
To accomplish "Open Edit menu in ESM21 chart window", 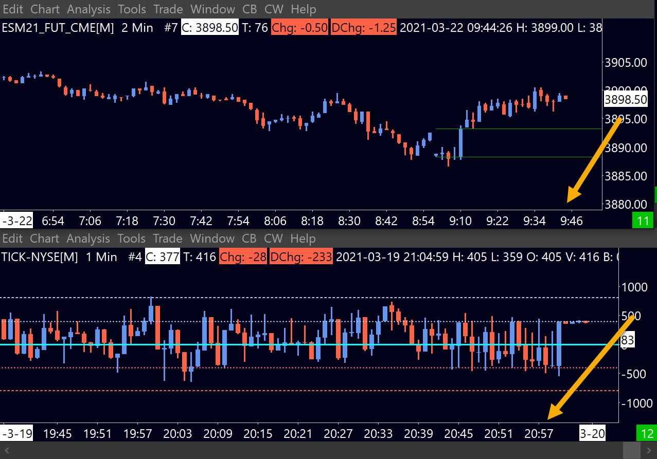I will 13,9.
